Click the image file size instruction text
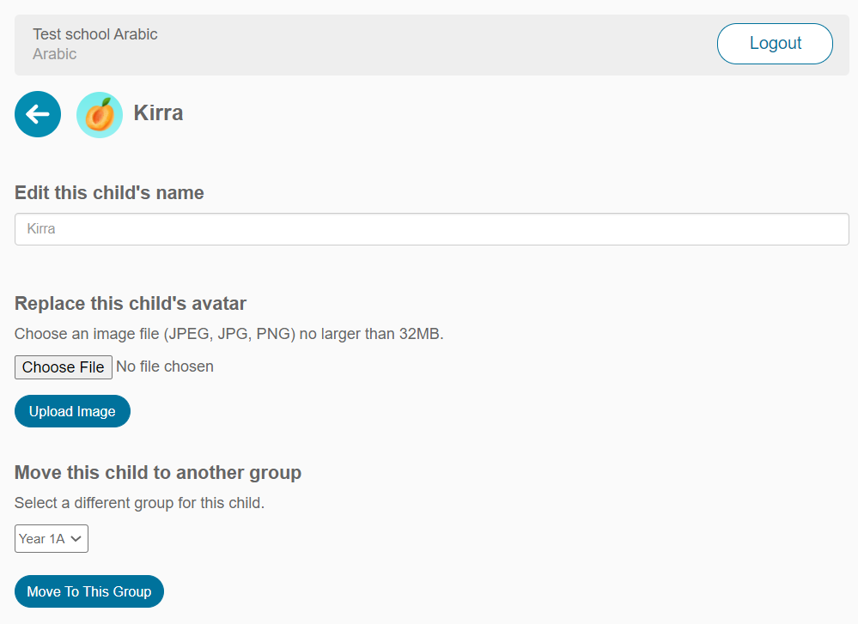858x624 pixels. 228,333
